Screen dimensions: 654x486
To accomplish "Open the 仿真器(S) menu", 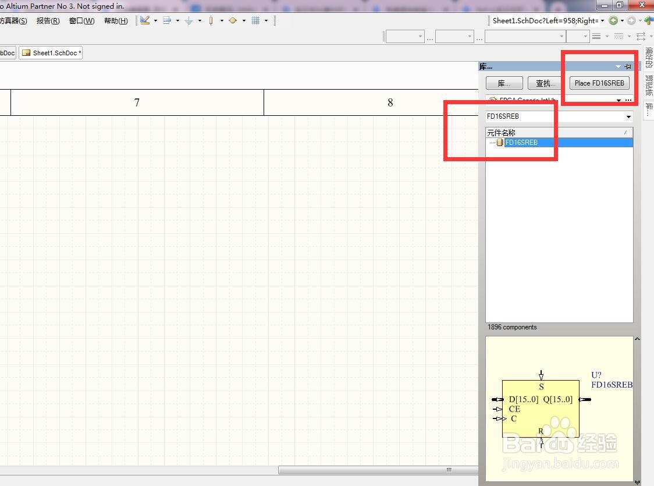I will 13,21.
